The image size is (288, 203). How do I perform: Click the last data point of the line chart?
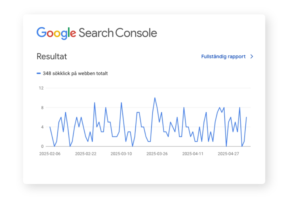point(246,117)
